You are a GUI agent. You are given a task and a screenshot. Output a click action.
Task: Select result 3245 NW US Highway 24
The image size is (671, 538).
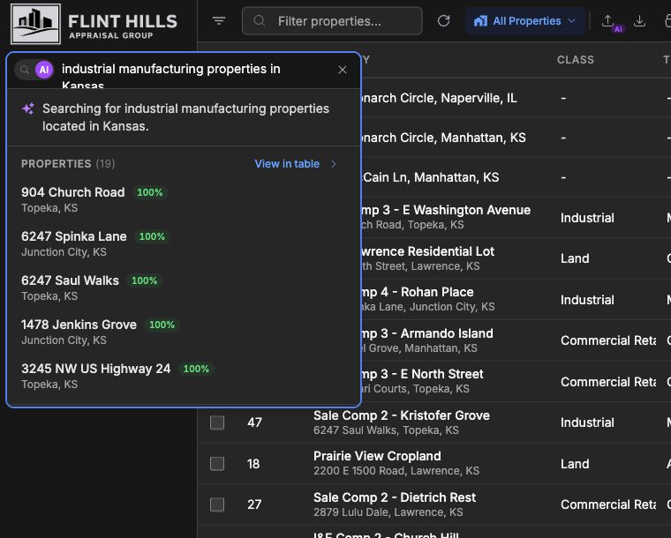184,376
